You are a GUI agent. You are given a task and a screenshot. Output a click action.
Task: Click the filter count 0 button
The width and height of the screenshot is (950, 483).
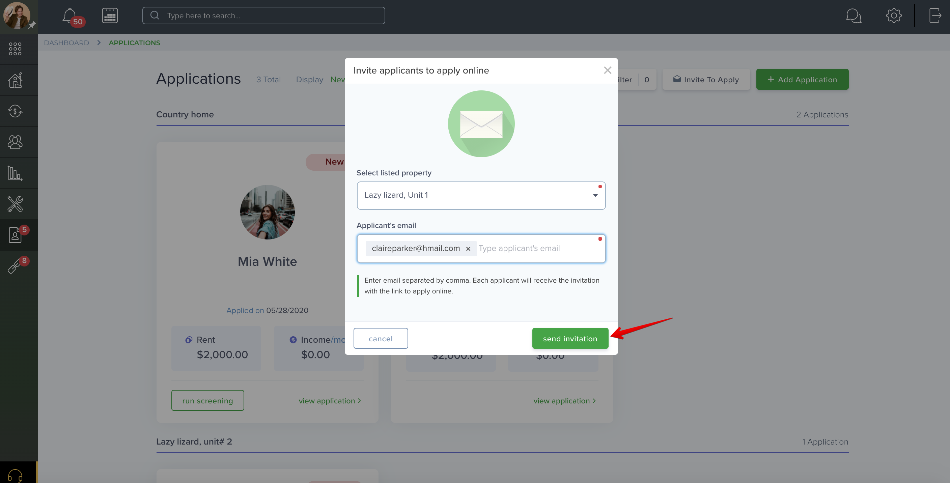646,80
